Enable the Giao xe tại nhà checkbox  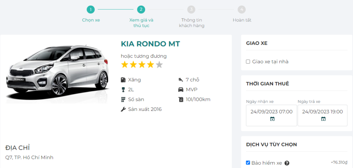tap(248, 62)
